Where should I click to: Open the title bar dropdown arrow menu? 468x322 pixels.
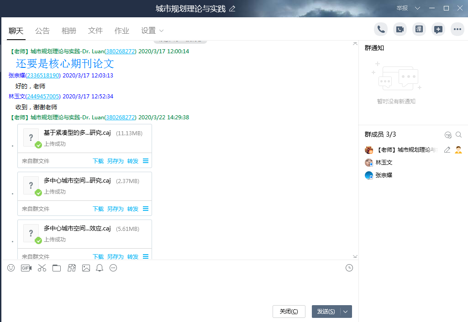[x=417, y=8]
